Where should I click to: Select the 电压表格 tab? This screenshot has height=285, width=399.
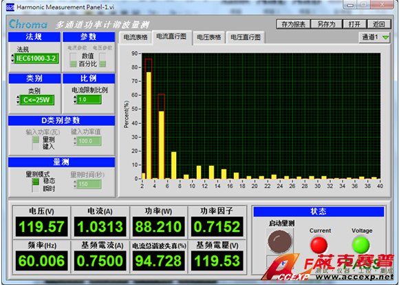(x=209, y=37)
